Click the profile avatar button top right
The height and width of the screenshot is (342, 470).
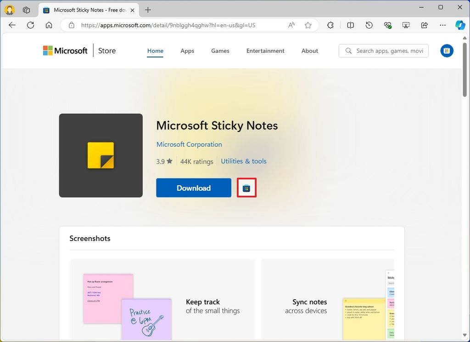[447, 51]
